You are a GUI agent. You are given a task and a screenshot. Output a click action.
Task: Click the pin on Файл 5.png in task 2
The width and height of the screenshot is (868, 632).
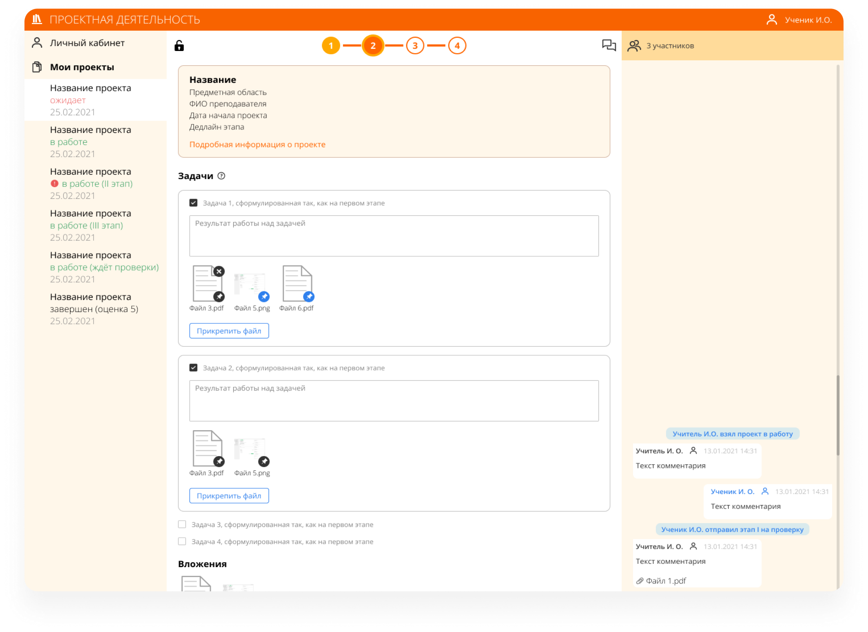[264, 461]
